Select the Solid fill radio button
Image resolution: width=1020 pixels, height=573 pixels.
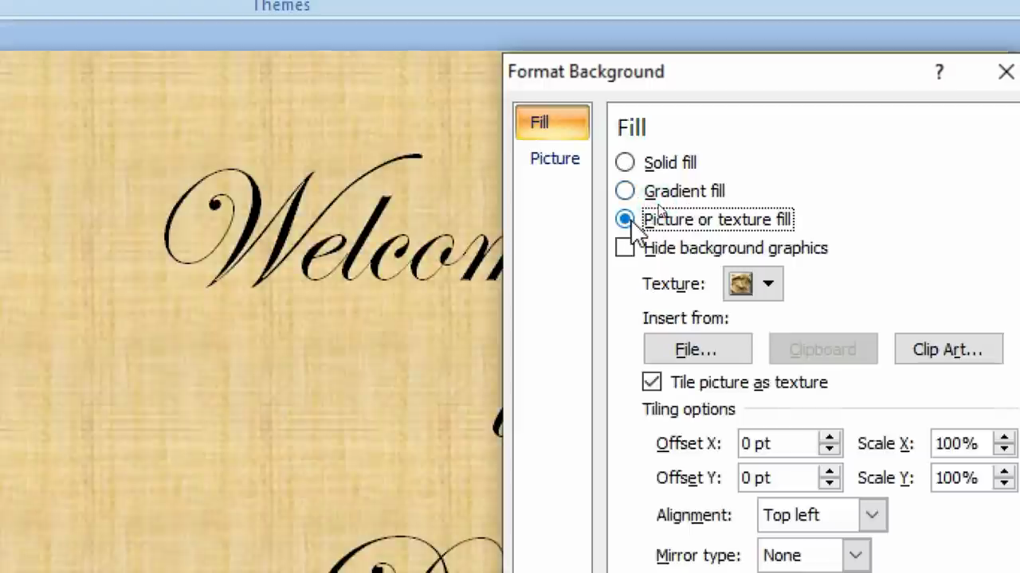(x=625, y=163)
